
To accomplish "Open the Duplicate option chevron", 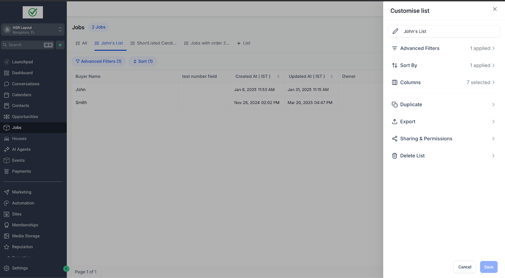I will click(493, 105).
